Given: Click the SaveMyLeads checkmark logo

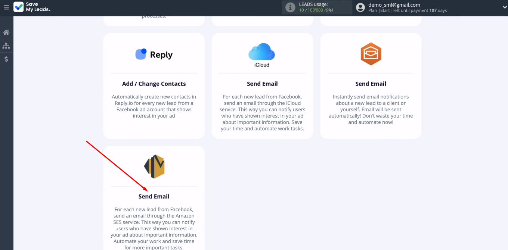Looking at the screenshot, I should coord(18,7).
